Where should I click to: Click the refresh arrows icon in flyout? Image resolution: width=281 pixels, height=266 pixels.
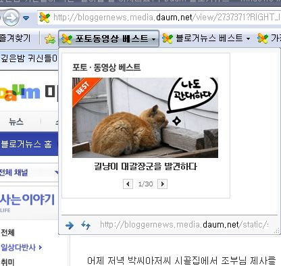pyautogui.click(x=86, y=225)
